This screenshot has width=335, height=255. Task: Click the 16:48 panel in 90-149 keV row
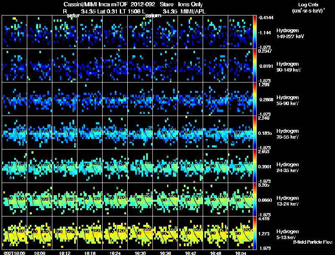tap(215, 66)
